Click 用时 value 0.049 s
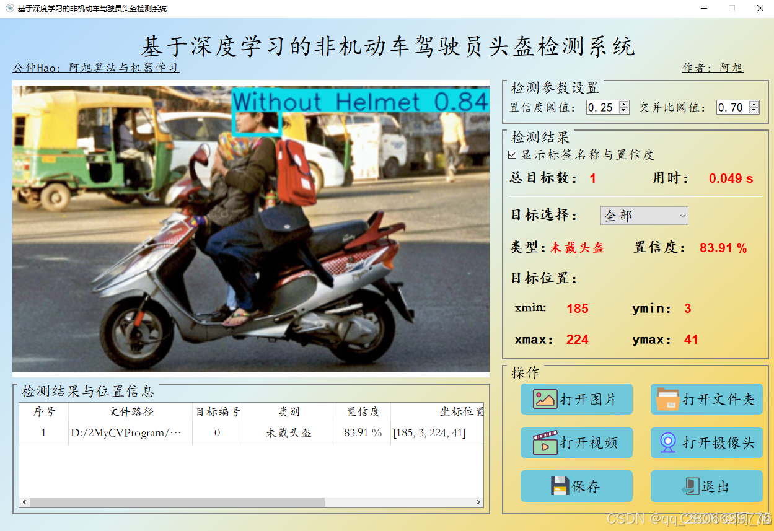Viewport: 774px width, 531px height. (x=731, y=178)
